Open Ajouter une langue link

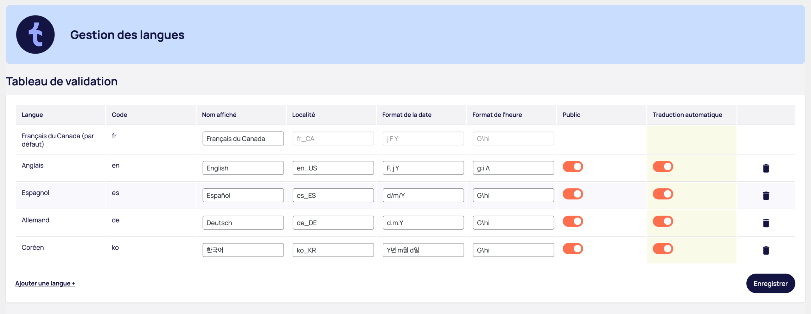pos(45,283)
